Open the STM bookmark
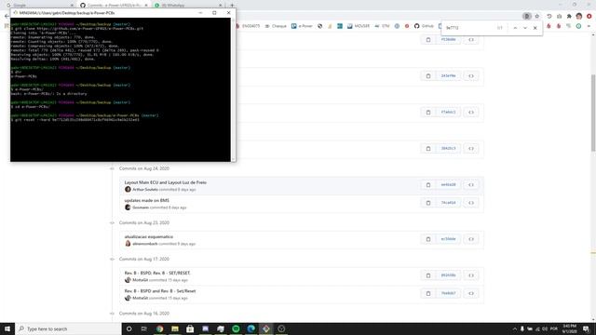This screenshot has height=335, width=596. pyautogui.click(x=382, y=26)
